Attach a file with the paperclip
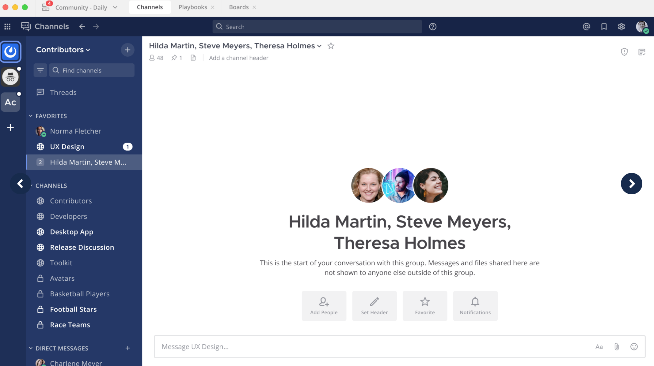The image size is (654, 366). coord(617,346)
